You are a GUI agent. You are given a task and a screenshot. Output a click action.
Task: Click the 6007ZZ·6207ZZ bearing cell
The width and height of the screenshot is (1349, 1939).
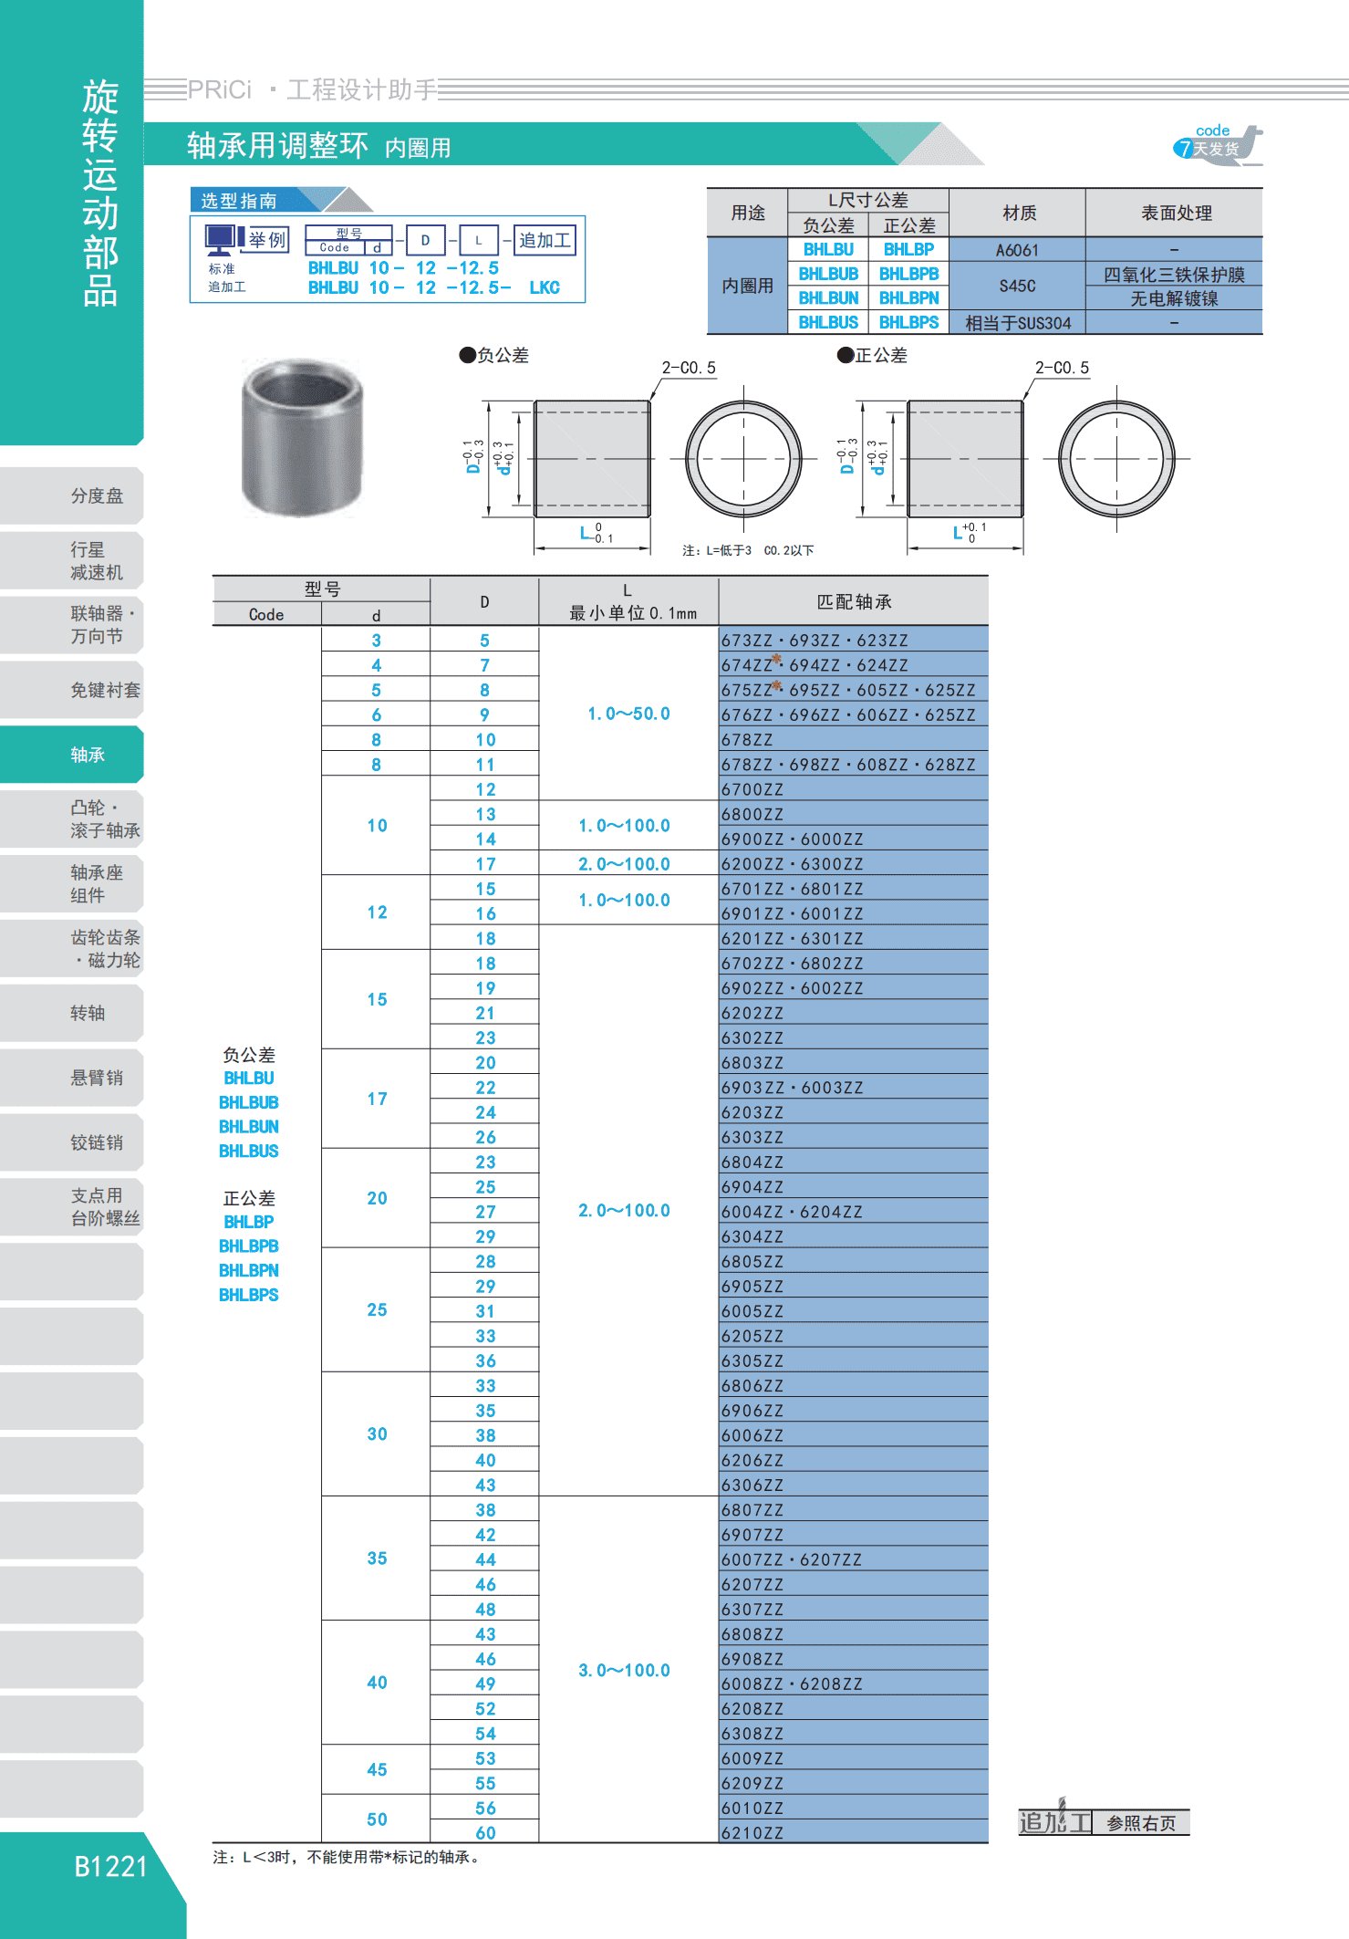pyautogui.click(x=854, y=1559)
